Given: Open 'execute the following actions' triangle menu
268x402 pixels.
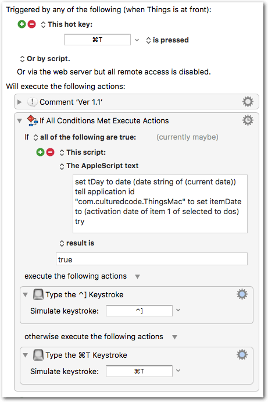Looking at the screenshot, I should pyautogui.click(x=137, y=276).
